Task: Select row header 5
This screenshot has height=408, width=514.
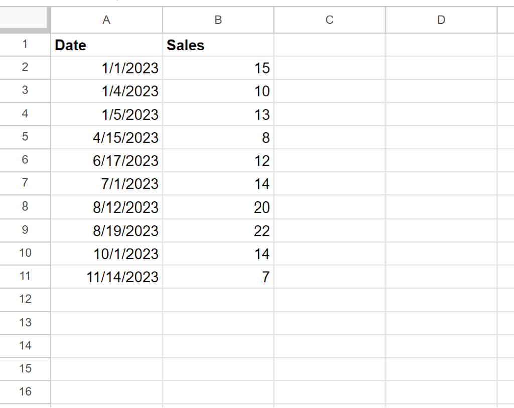Action: point(25,138)
